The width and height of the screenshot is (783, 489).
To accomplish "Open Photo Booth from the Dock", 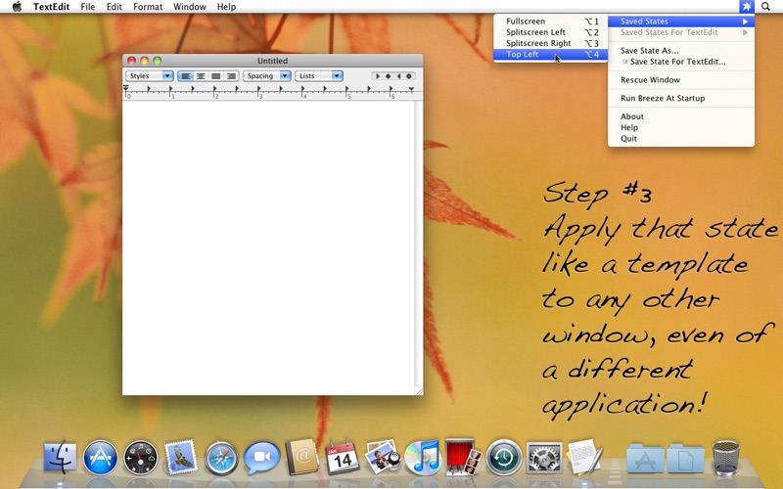I will (463, 457).
